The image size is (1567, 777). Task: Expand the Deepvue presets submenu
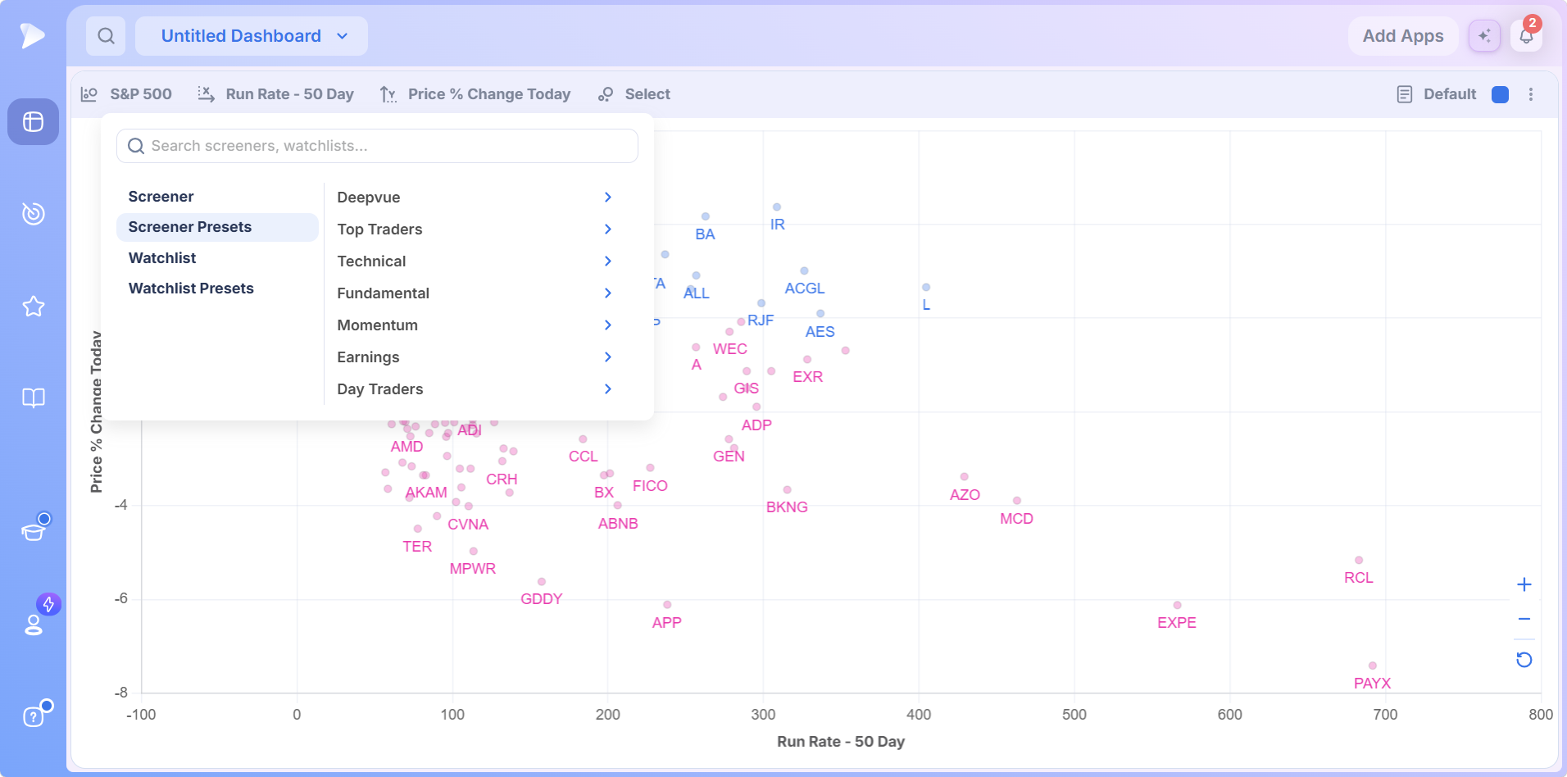475,198
